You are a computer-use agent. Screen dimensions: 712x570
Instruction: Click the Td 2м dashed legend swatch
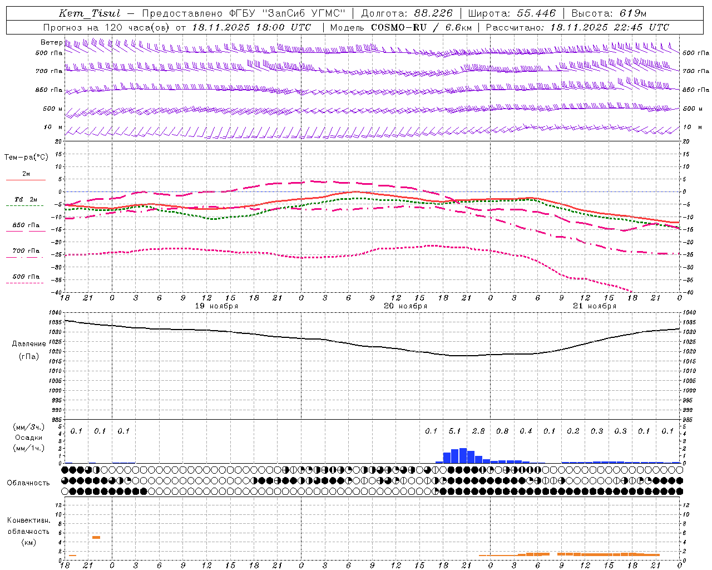click(24, 205)
